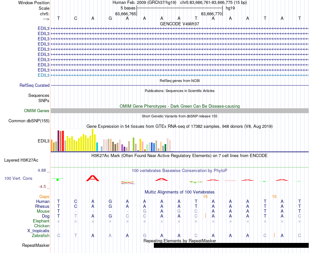309x253 pixels.
Task: Open '100 vertebrates Basewise Conservation by PhyloP' title
Action: (180, 171)
